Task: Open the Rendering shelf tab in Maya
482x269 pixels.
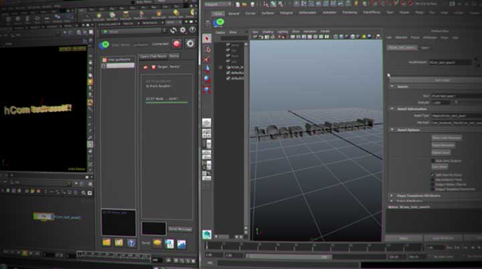Action: 350,13
